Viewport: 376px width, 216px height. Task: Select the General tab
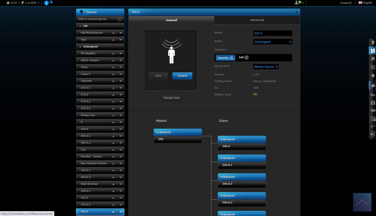pyautogui.click(x=171, y=20)
